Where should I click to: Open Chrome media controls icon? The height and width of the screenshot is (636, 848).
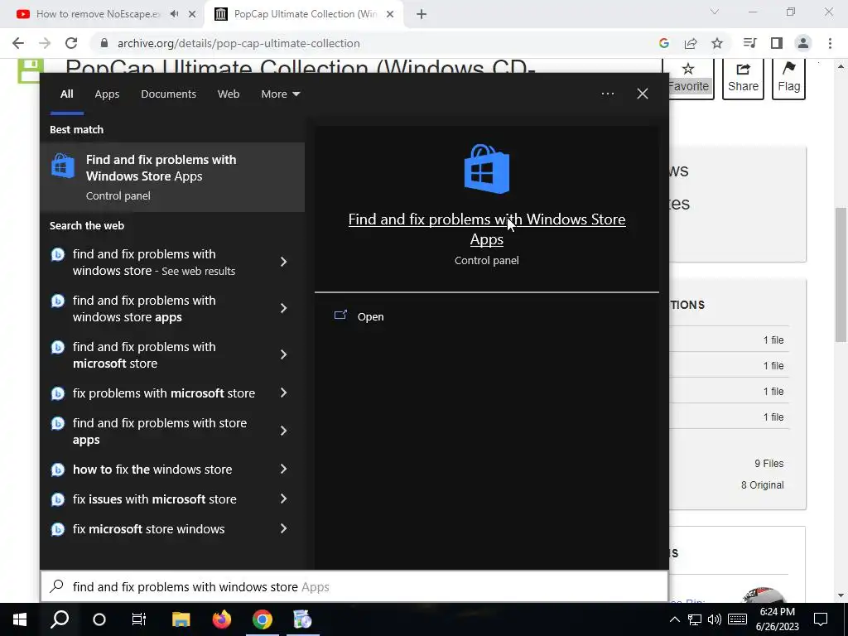[x=749, y=43]
